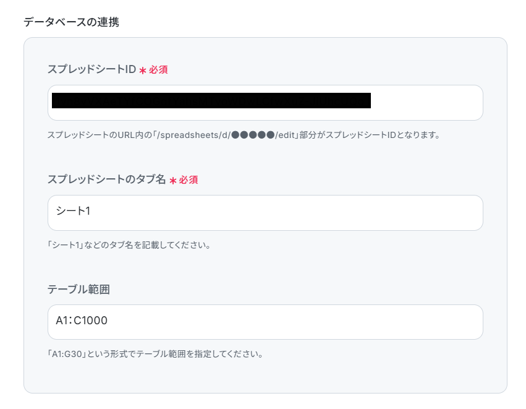Click the シート1 text in tab name field

(73, 211)
